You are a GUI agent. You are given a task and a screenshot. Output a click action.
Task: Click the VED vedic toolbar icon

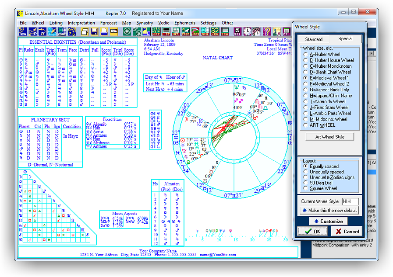215,31
